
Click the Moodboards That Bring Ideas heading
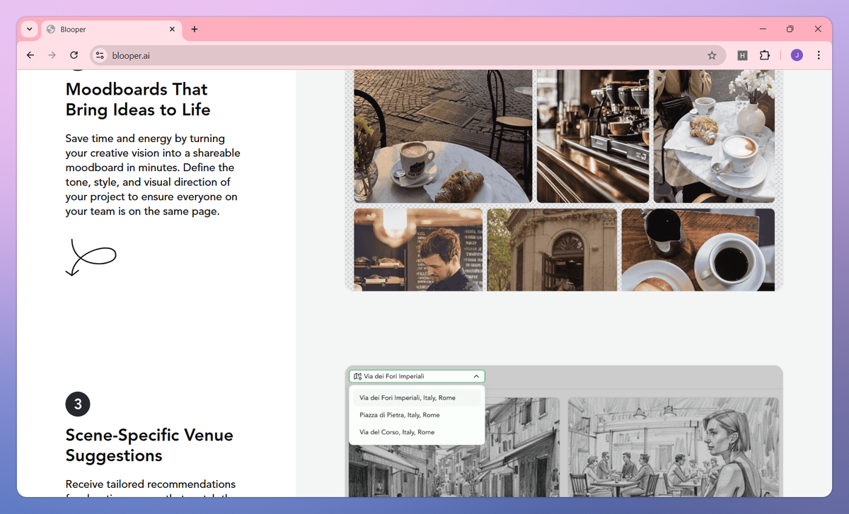click(138, 99)
